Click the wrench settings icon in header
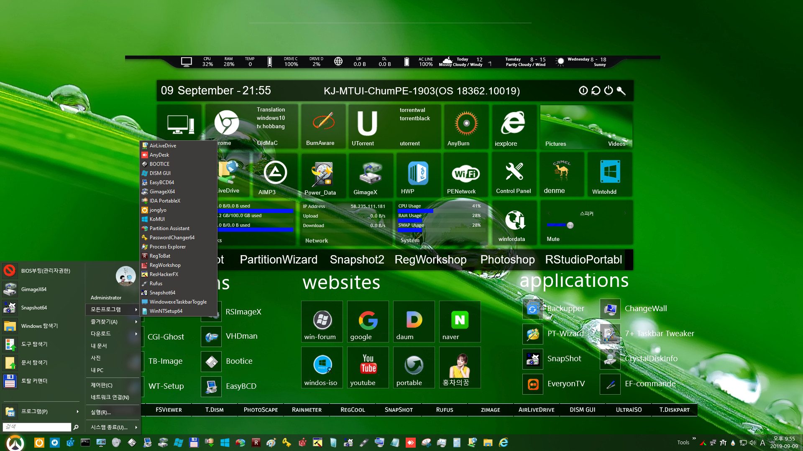This screenshot has width=803, height=451. [x=621, y=91]
